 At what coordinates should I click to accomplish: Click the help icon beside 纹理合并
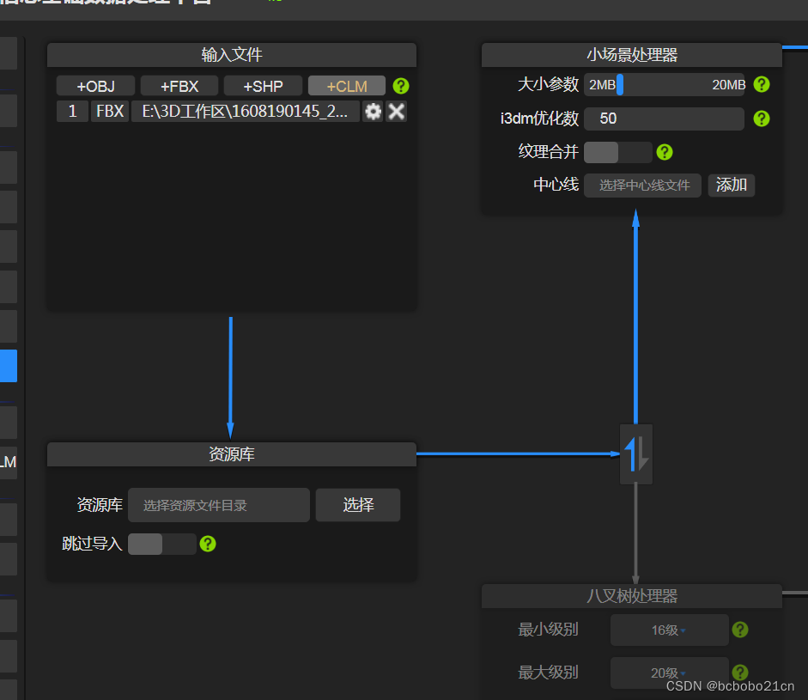pos(664,152)
